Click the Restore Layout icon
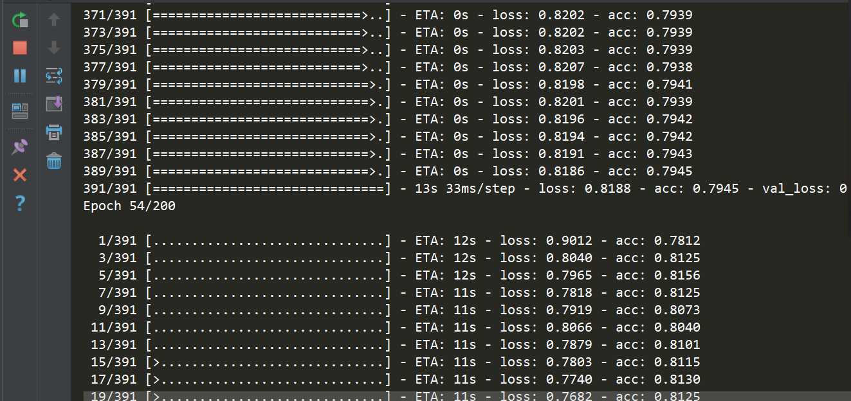The height and width of the screenshot is (401, 851). click(20, 112)
